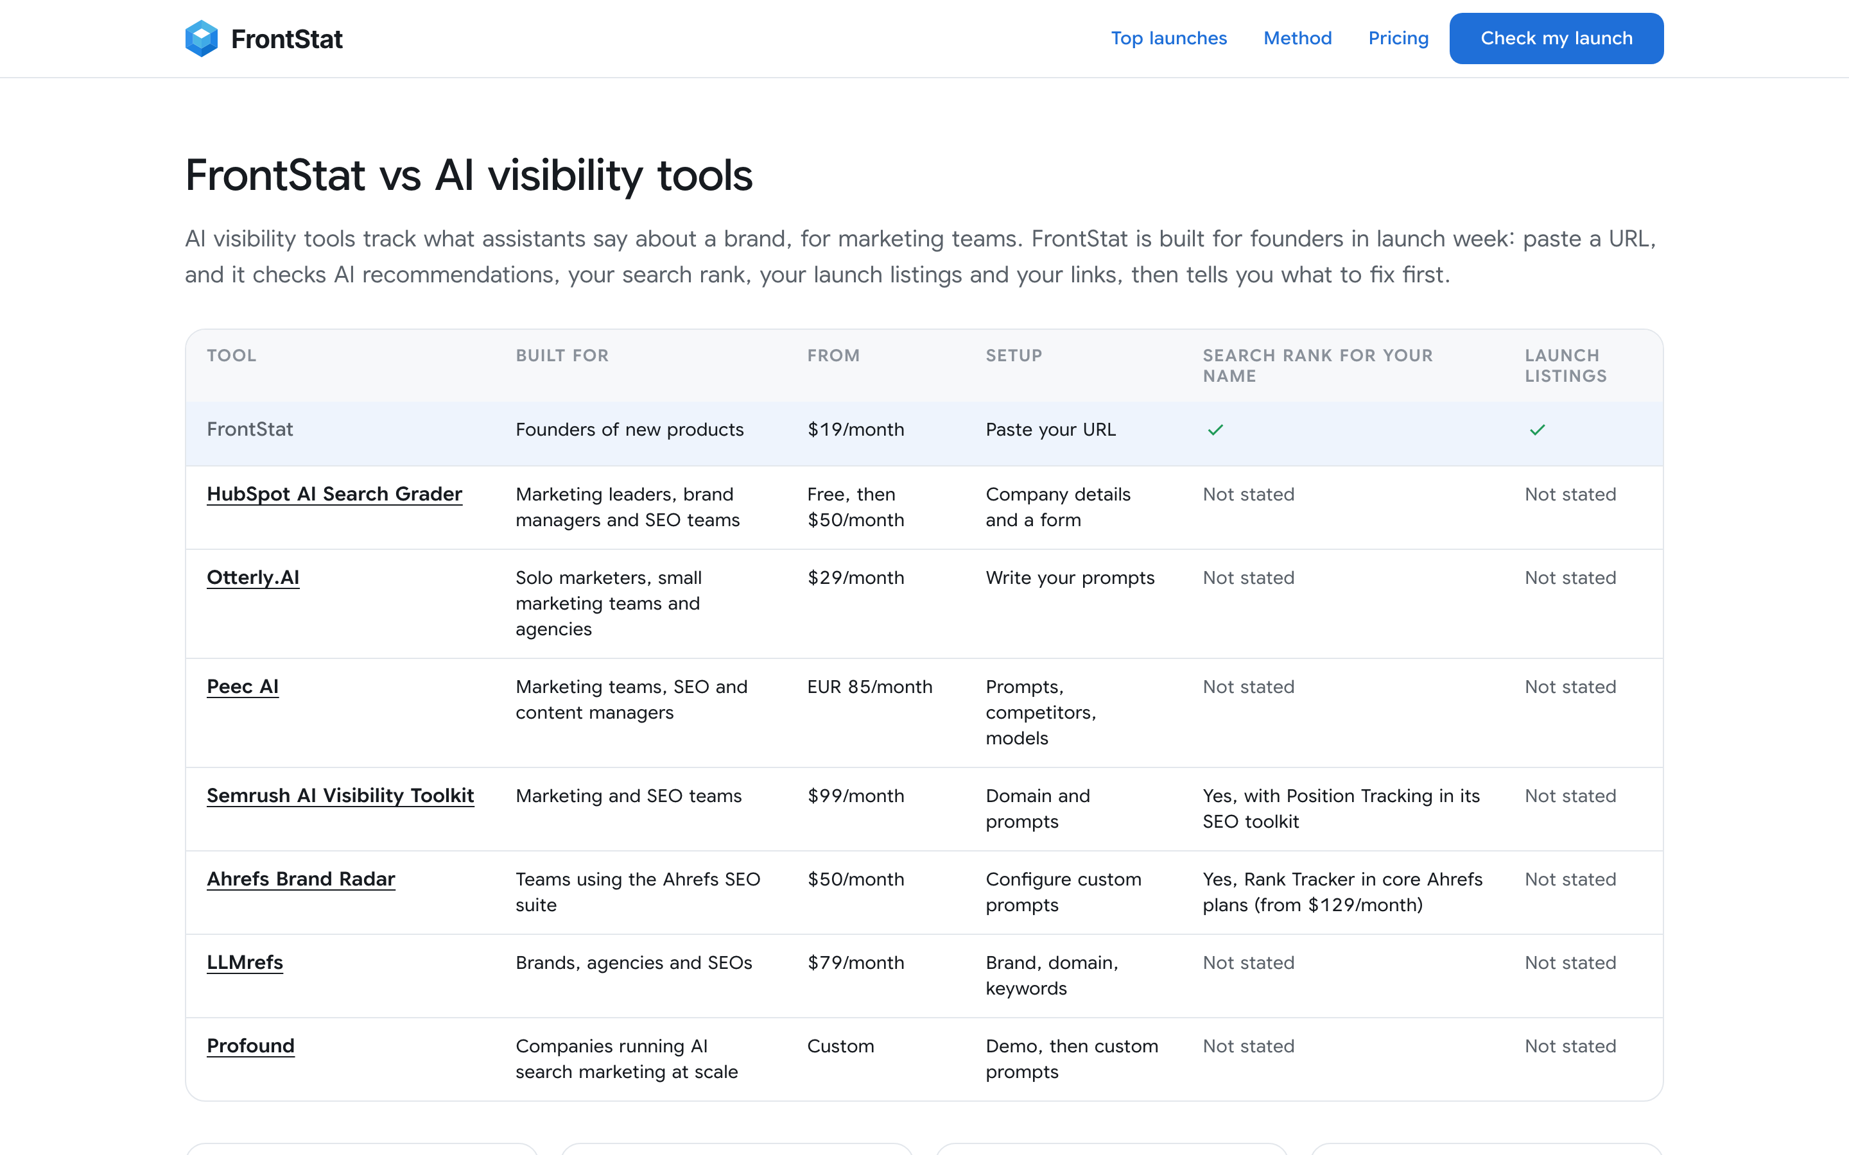
Task: Open the Method nav link
Action: click(1298, 38)
